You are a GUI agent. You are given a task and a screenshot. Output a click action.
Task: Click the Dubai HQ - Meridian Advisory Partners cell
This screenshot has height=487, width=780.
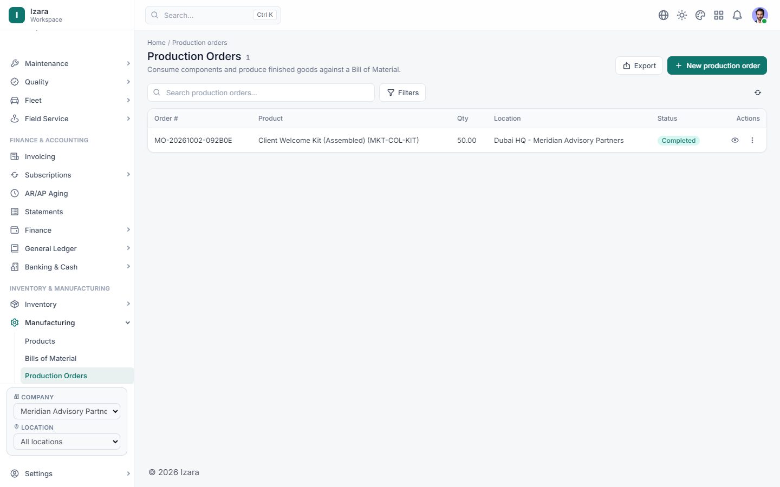click(x=559, y=140)
